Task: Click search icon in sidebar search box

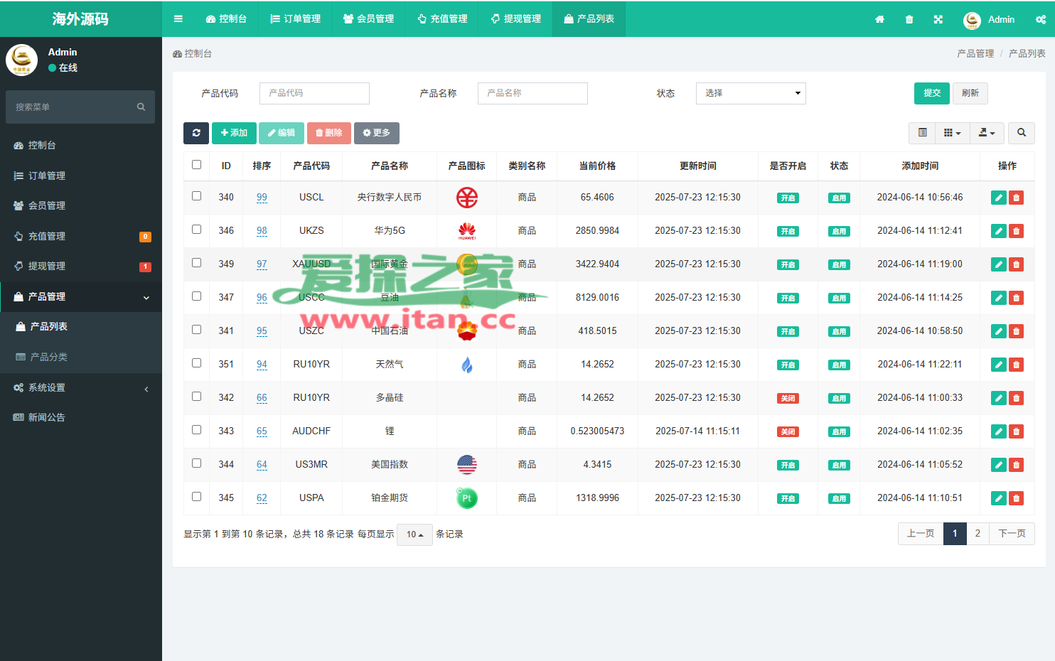Action: tap(141, 107)
